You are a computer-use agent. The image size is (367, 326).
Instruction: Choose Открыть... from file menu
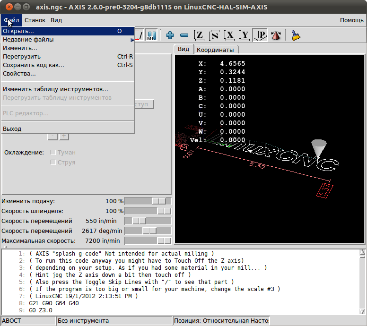(68, 31)
